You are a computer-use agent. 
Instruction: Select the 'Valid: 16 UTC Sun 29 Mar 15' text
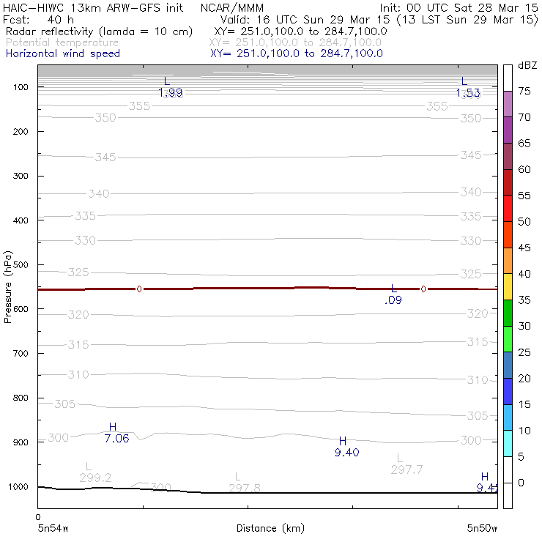pos(305,19)
